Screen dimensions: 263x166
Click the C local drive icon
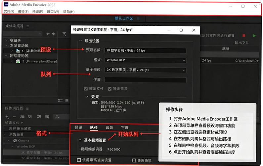(x=18, y=51)
